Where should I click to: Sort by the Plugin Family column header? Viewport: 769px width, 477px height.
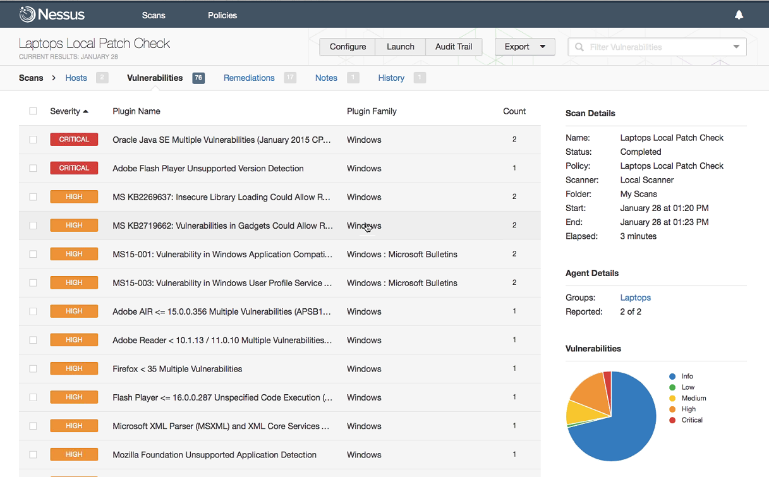pyautogui.click(x=372, y=111)
